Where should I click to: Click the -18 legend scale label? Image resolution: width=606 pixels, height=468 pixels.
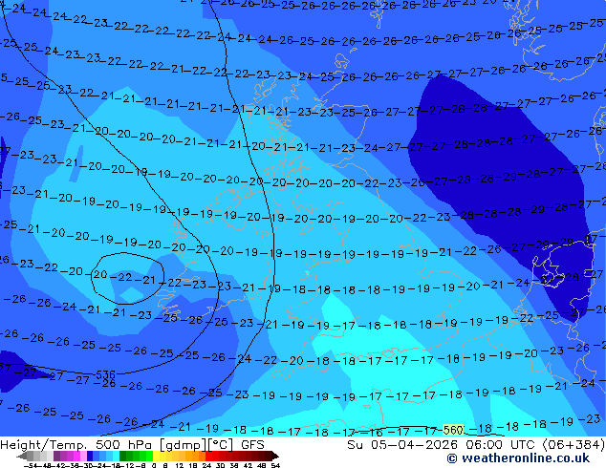tap(113, 466)
